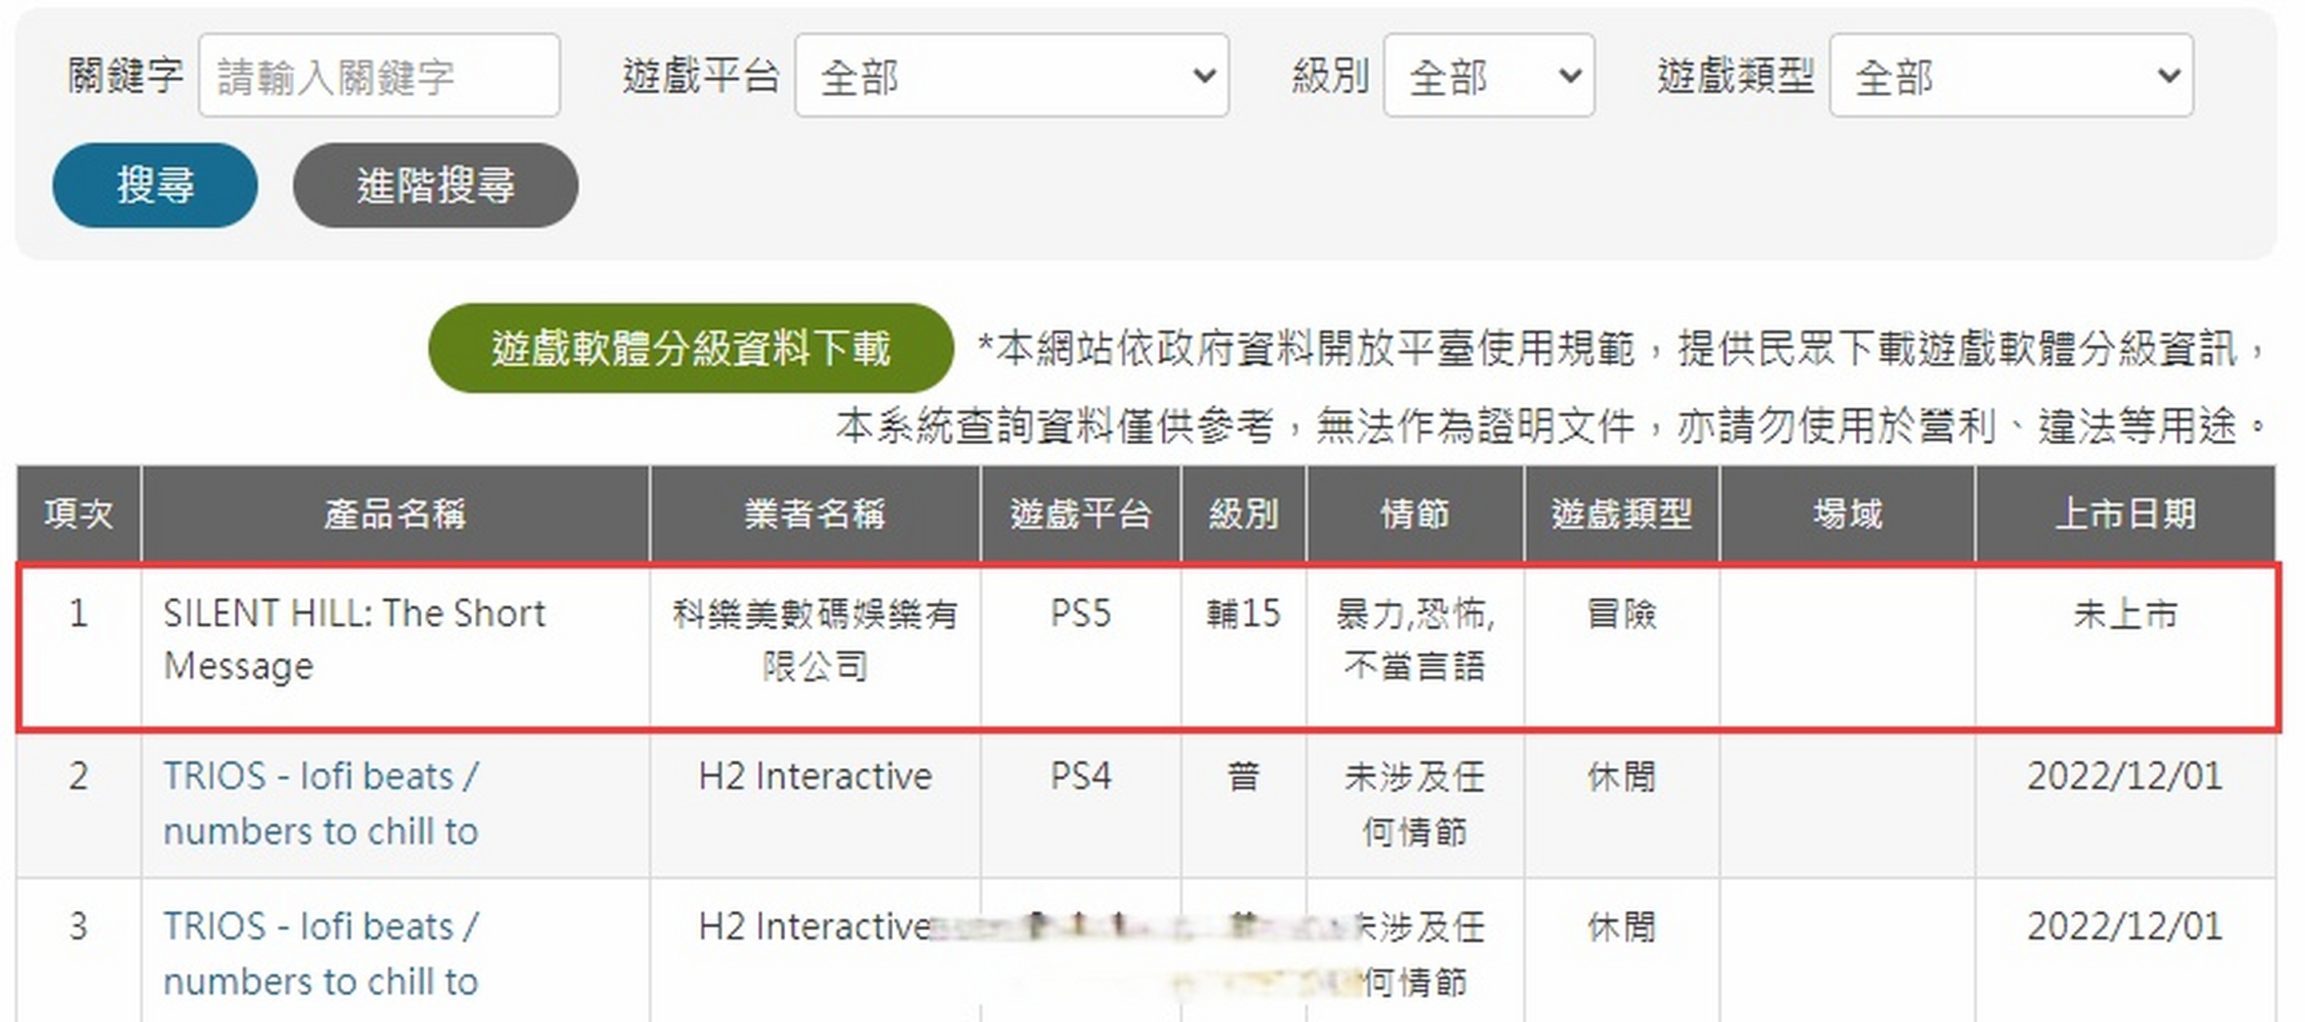Image resolution: width=2305 pixels, height=1022 pixels.
Task: Click the blue 搜尋 button
Action: coord(155,185)
